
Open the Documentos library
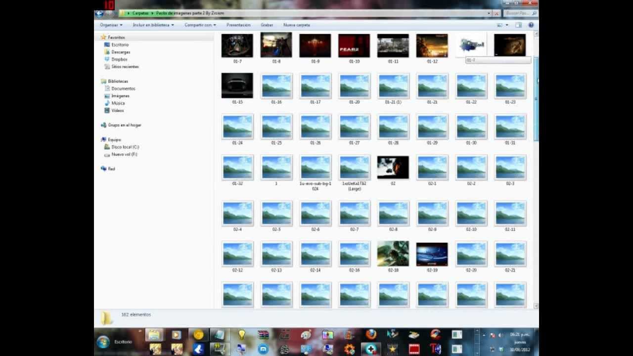[x=123, y=89]
